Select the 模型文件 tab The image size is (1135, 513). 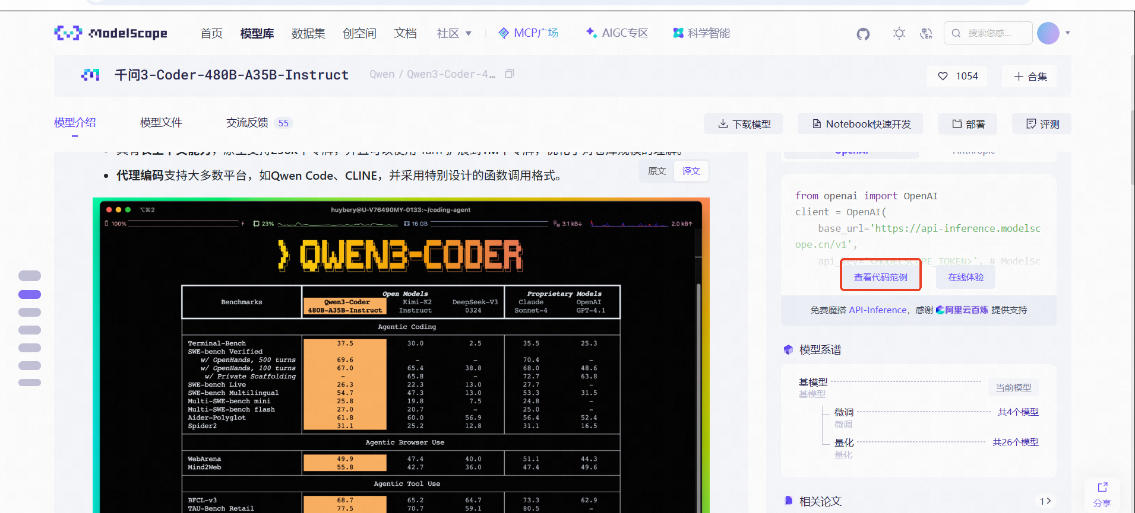(x=161, y=123)
